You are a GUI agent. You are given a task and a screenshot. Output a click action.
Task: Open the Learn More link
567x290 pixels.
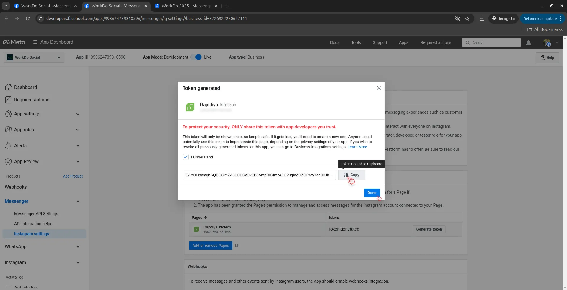point(357,147)
